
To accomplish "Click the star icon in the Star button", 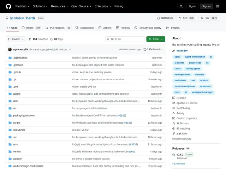I will pos(202,18).
